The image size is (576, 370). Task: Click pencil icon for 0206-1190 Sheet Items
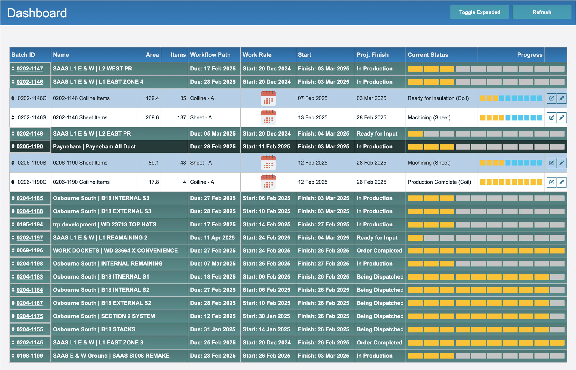pos(561,163)
